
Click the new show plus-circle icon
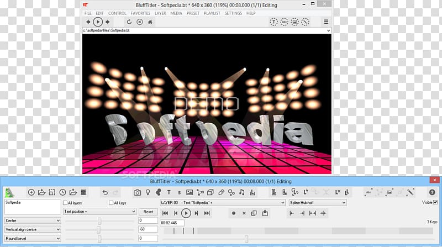click(31, 192)
